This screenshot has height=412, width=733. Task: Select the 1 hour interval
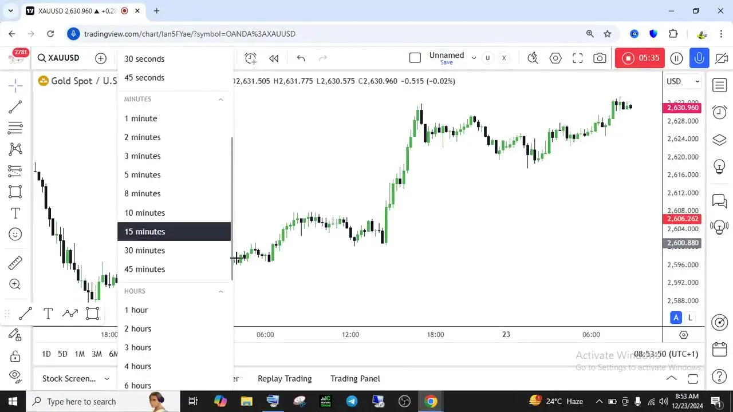[x=174, y=310]
